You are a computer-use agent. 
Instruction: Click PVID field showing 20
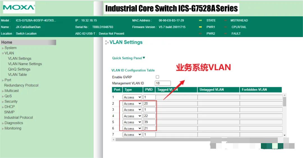tap(149, 104)
